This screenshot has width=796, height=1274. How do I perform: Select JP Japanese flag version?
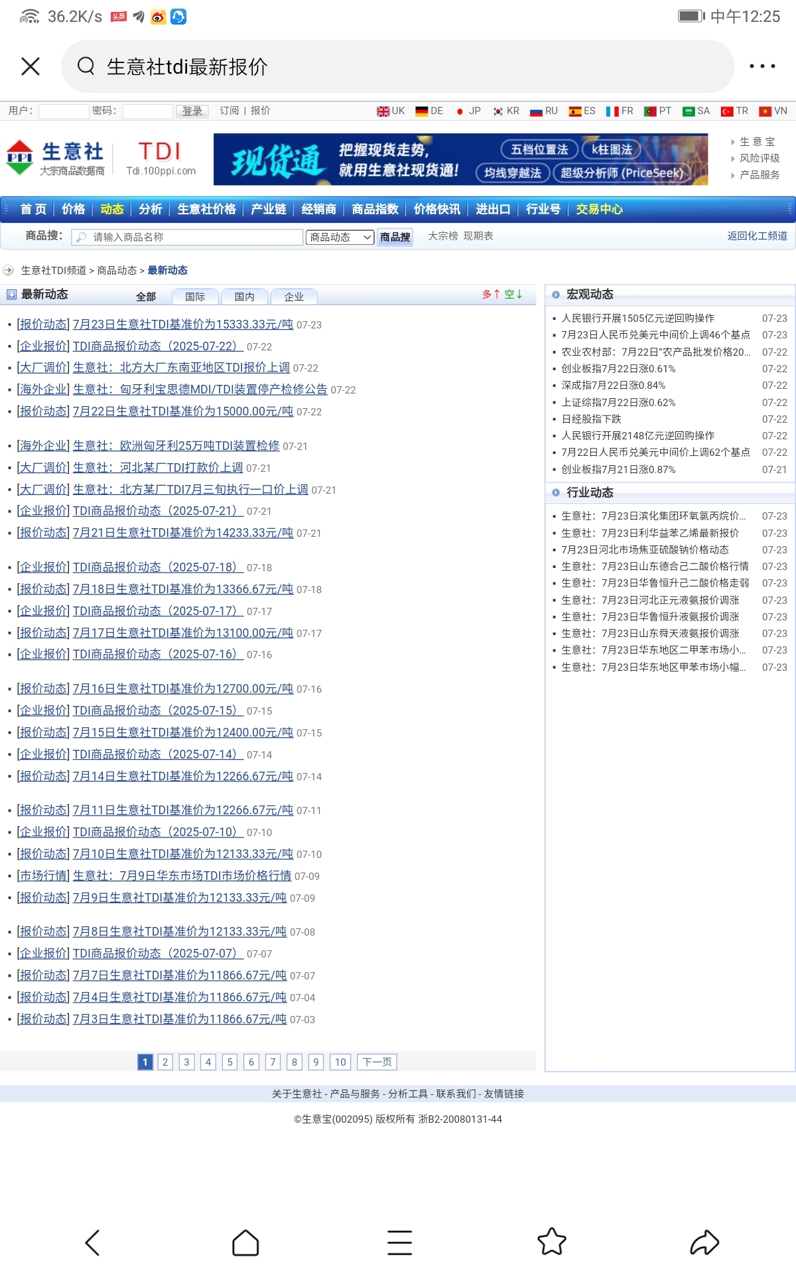468,111
